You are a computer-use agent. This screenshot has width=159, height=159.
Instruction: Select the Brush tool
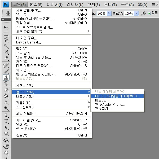coord(6,71)
